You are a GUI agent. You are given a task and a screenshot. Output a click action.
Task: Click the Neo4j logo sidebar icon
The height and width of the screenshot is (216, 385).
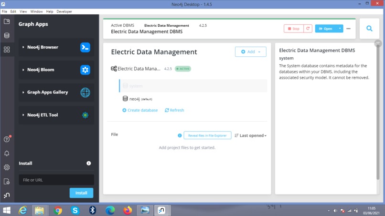pos(7,195)
